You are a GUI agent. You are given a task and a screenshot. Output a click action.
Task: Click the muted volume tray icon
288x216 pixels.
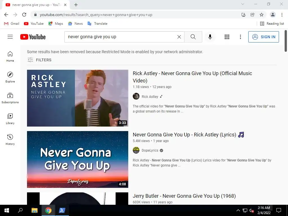point(251,210)
